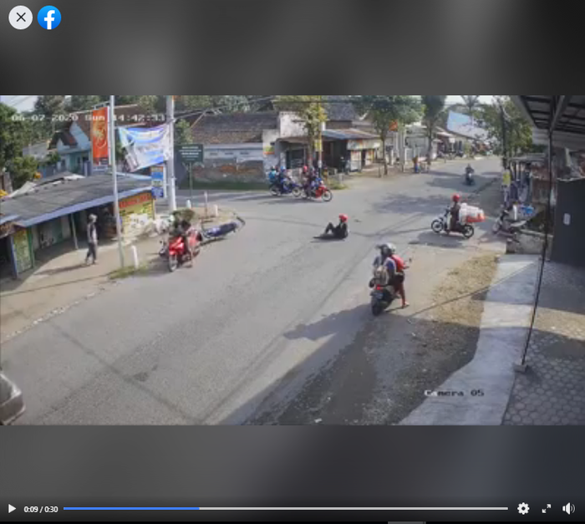Click the rider sitting in the road
This screenshot has width=585, height=524.
click(337, 227)
